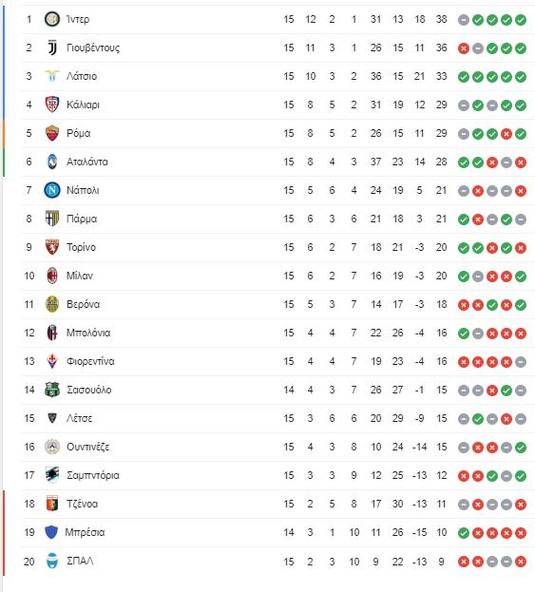
Task: Open the Κάλιαρι team page
Action: click(83, 105)
